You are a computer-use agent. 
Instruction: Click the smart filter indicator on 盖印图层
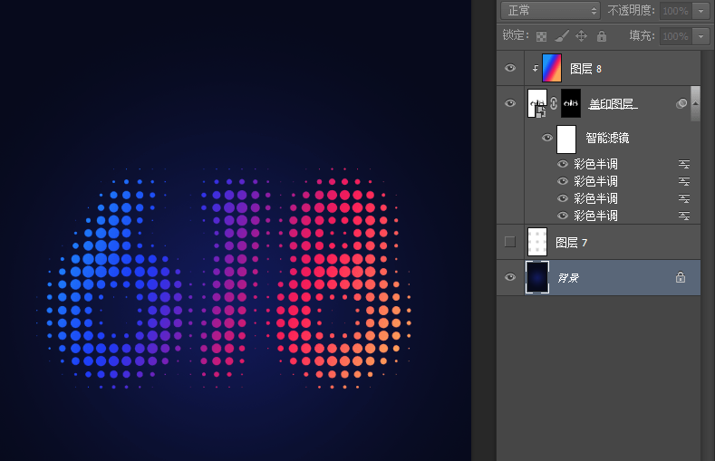coord(681,103)
